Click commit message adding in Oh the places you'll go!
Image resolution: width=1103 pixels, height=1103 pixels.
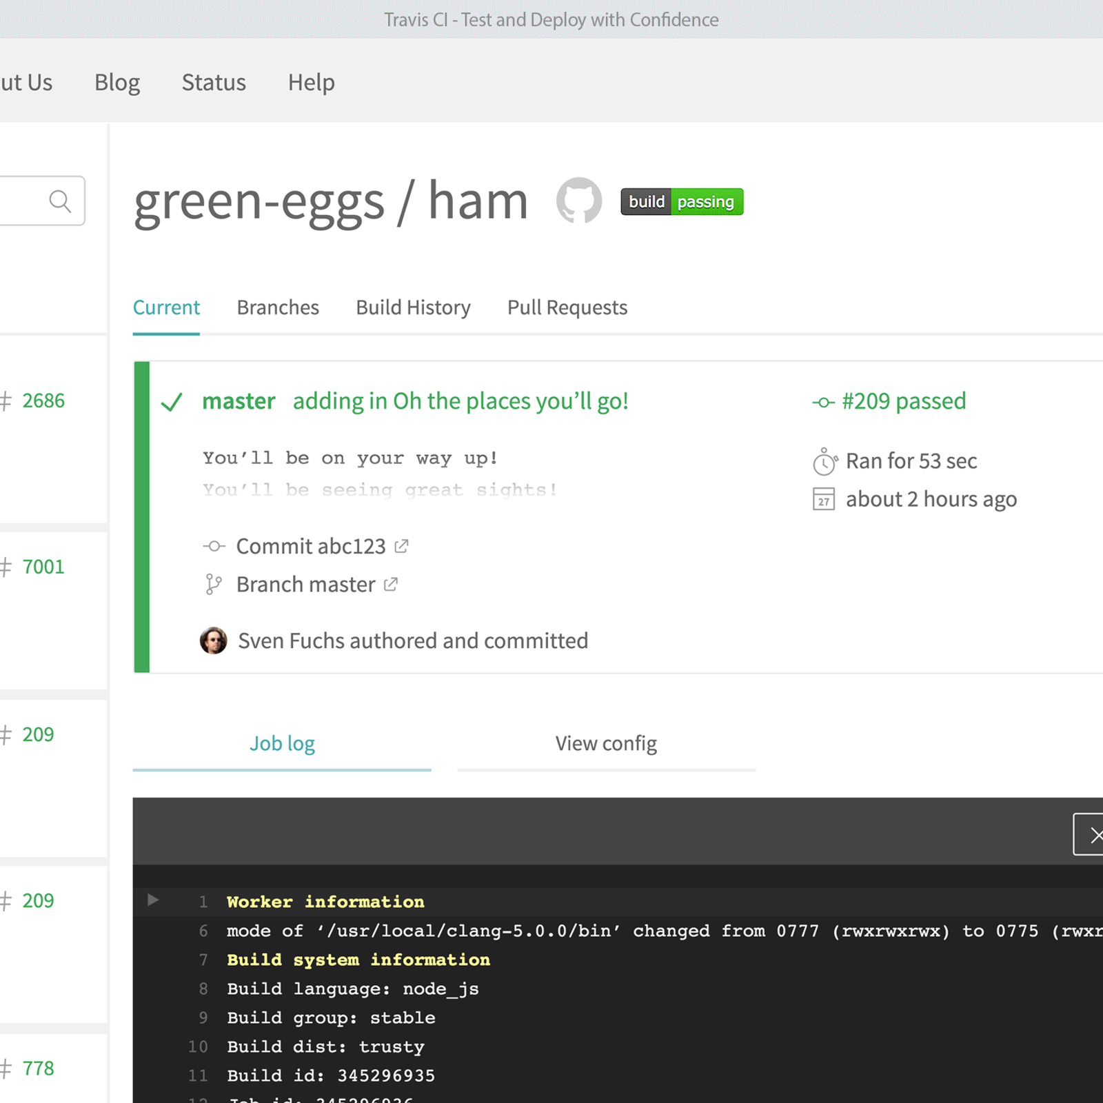pyautogui.click(x=461, y=401)
